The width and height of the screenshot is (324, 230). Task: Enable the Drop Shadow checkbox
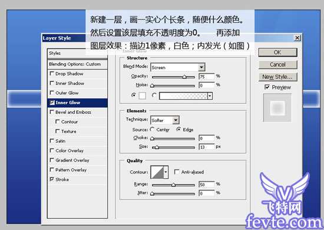click(x=52, y=74)
